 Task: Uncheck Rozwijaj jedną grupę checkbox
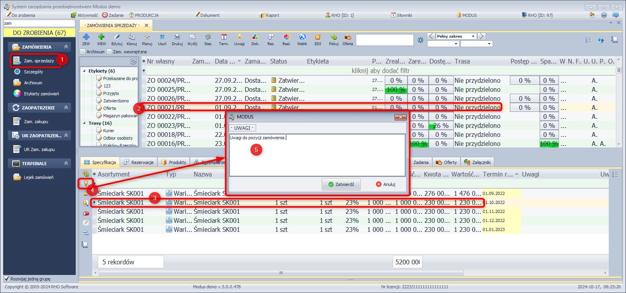click(7, 279)
